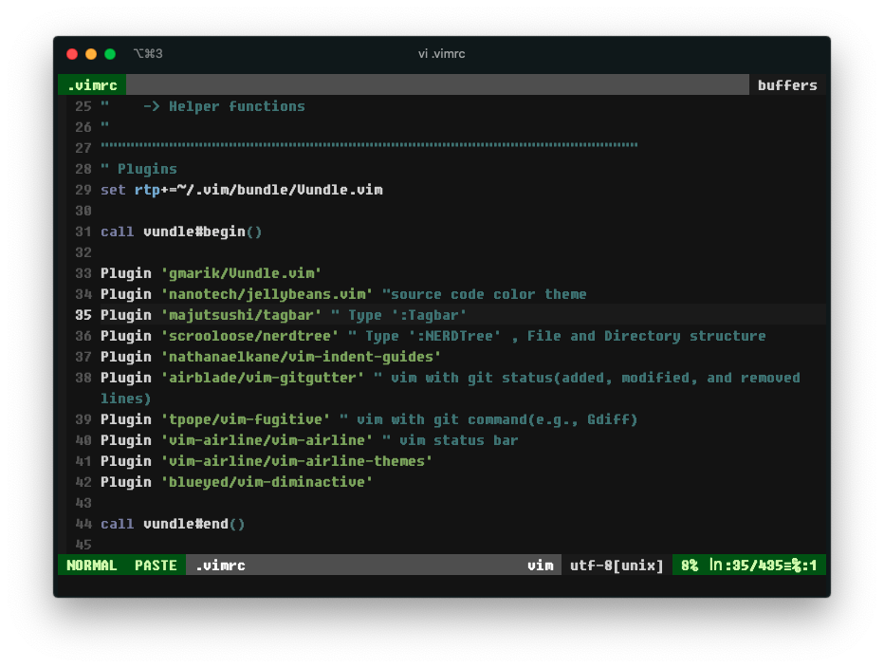Click line number 35 in gutter
The width and height of the screenshot is (884, 668).
83,315
